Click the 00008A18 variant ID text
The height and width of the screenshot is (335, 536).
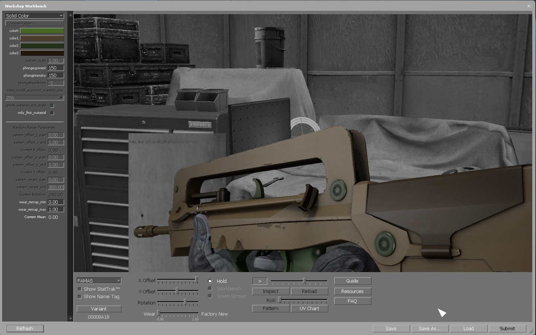pyautogui.click(x=99, y=317)
